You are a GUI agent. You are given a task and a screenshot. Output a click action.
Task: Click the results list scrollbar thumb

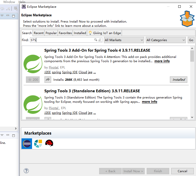tap(192, 56)
